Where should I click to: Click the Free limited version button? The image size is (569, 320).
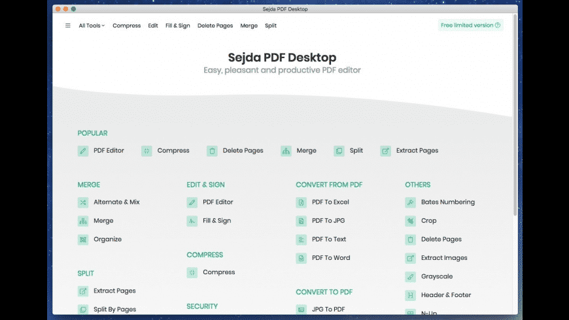point(470,25)
